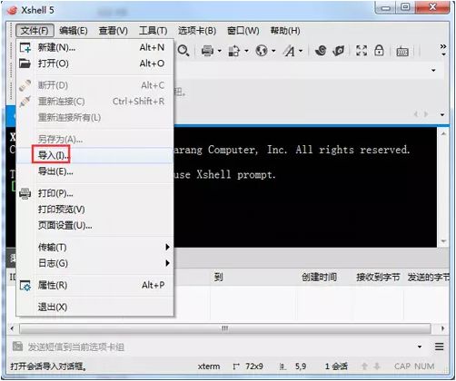Open the dropdown arrow next to the color scheme icon

[246, 51]
